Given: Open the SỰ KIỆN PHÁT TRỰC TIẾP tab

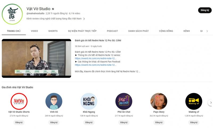Looking at the screenshot, I should 82,31.
